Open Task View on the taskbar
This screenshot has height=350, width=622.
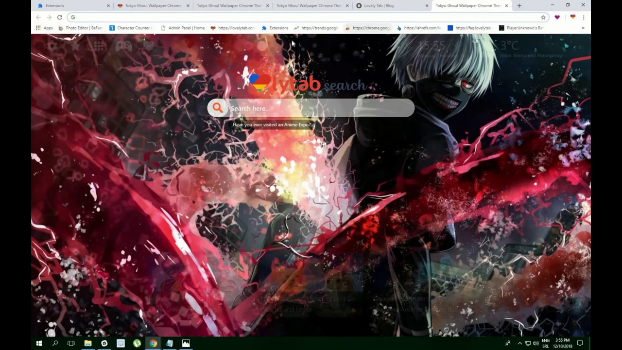71,343
